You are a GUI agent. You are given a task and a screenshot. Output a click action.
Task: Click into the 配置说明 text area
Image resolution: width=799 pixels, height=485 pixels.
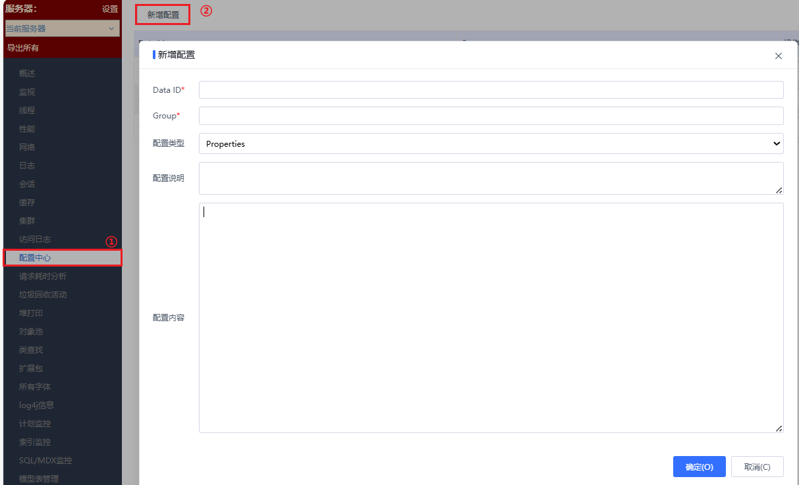491,178
